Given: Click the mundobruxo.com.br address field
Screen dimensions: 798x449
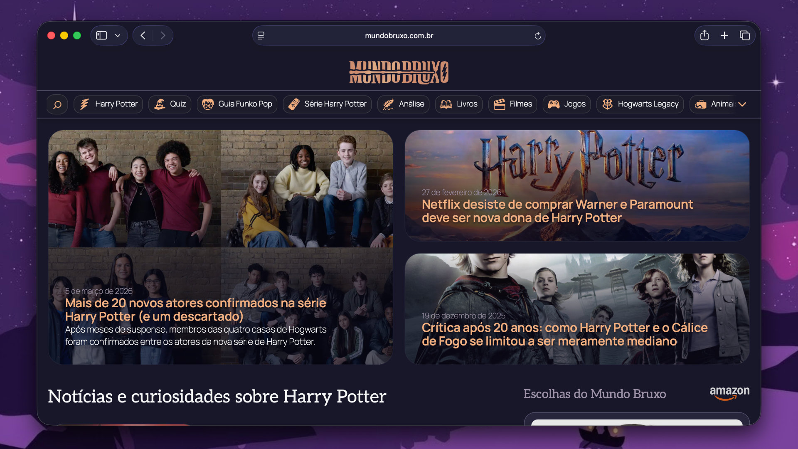Looking at the screenshot, I should tap(399, 36).
